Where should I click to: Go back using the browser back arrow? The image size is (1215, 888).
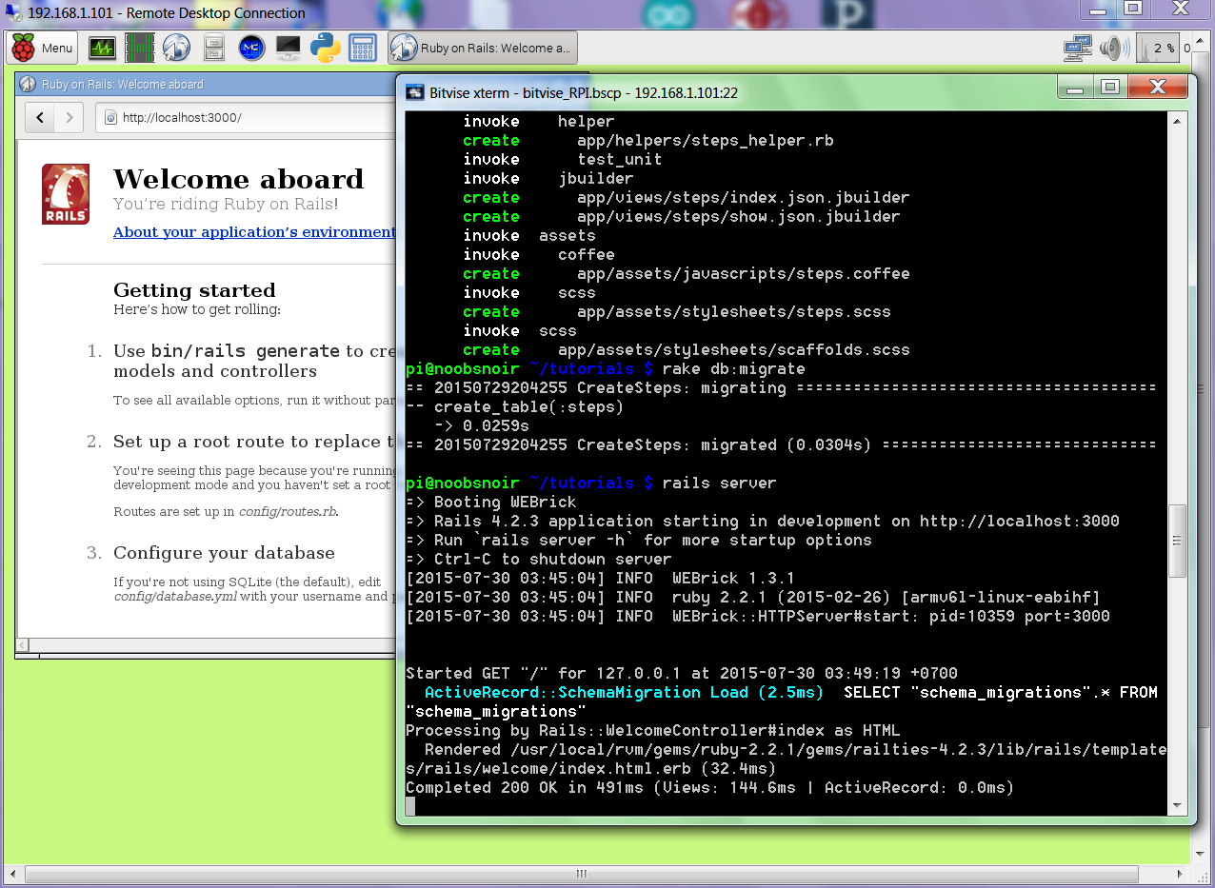coord(40,118)
